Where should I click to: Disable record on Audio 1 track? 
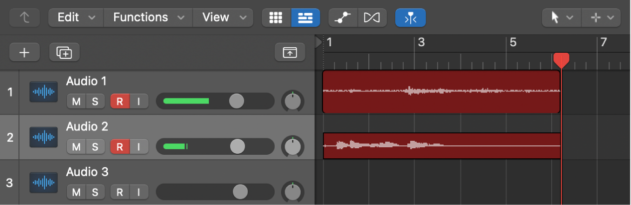tap(120, 102)
